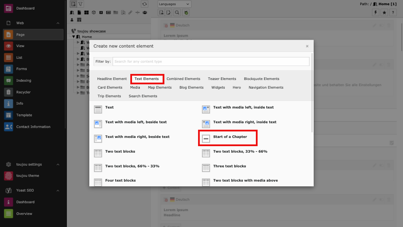Select Text with media left, beside text
This screenshot has height=227, width=403.
pos(135,122)
